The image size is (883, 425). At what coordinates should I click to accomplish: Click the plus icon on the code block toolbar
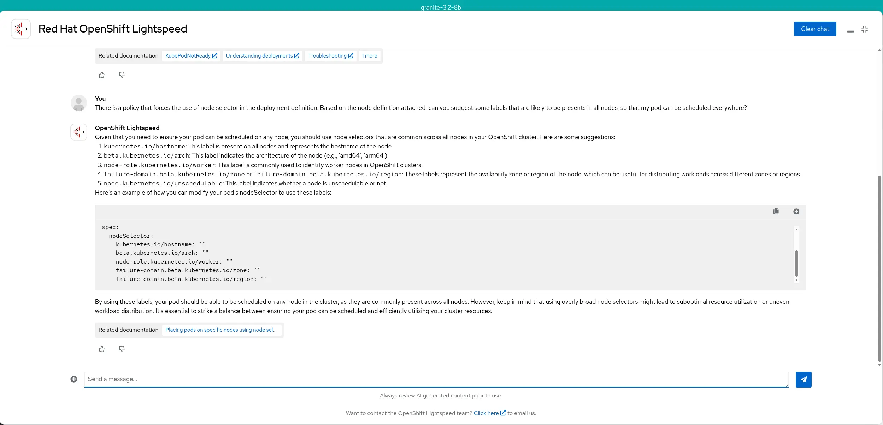point(796,212)
